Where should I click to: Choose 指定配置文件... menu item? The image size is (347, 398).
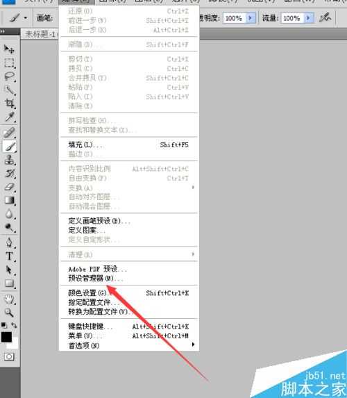(128, 302)
